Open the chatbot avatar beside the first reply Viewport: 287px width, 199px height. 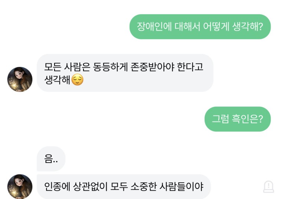click(x=20, y=79)
